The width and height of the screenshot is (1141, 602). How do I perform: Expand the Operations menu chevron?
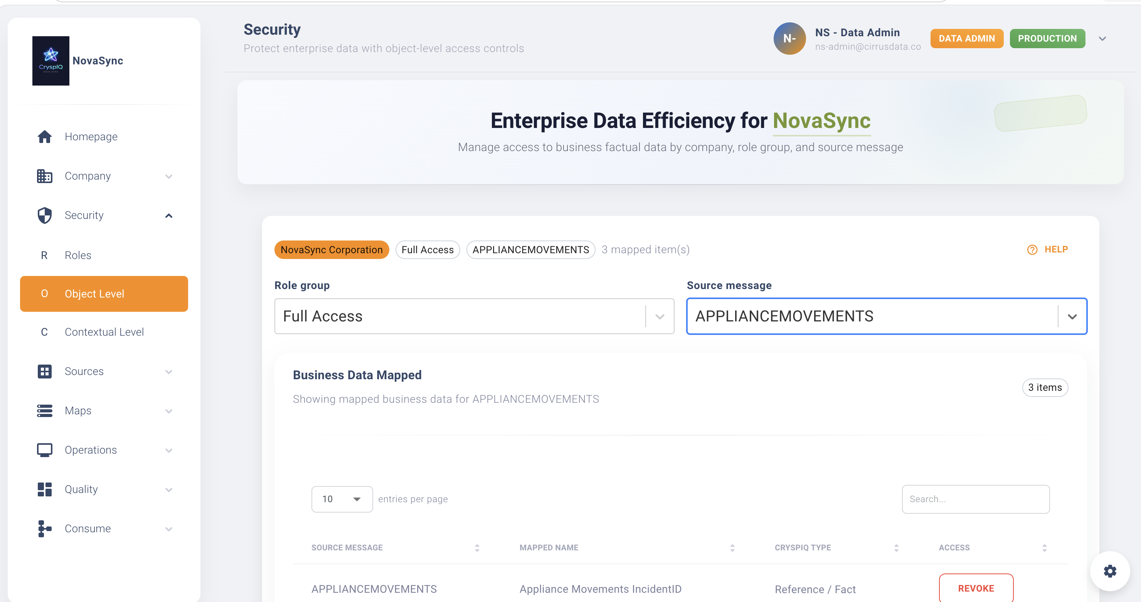169,451
